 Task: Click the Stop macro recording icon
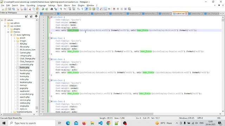point(118,9)
